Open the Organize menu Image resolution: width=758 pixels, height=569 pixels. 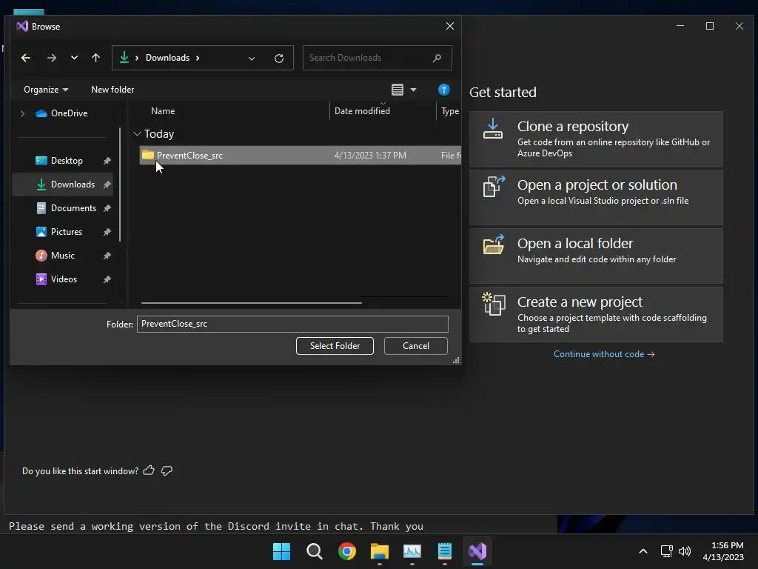[46, 90]
